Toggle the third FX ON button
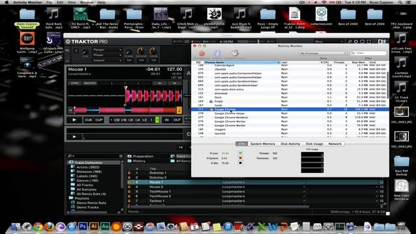Image resolution: width=416 pixels, height=234 pixels. pyautogui.click(x=153, y=60)
